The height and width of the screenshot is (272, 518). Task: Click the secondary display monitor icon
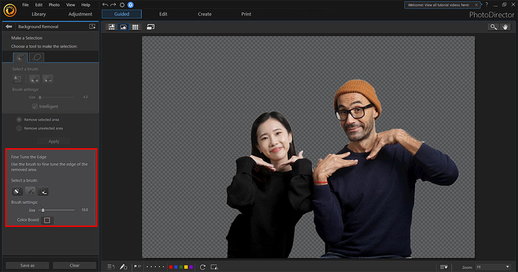(x=151, y=27)
